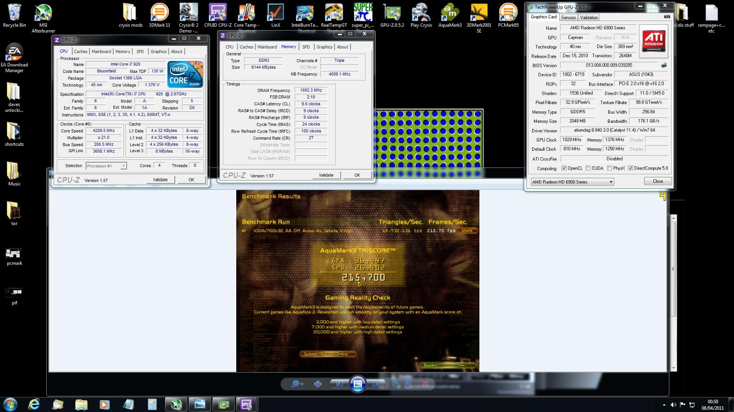Open the Recycle Bin
Screen dimensions: 734x412
(14, 15)
